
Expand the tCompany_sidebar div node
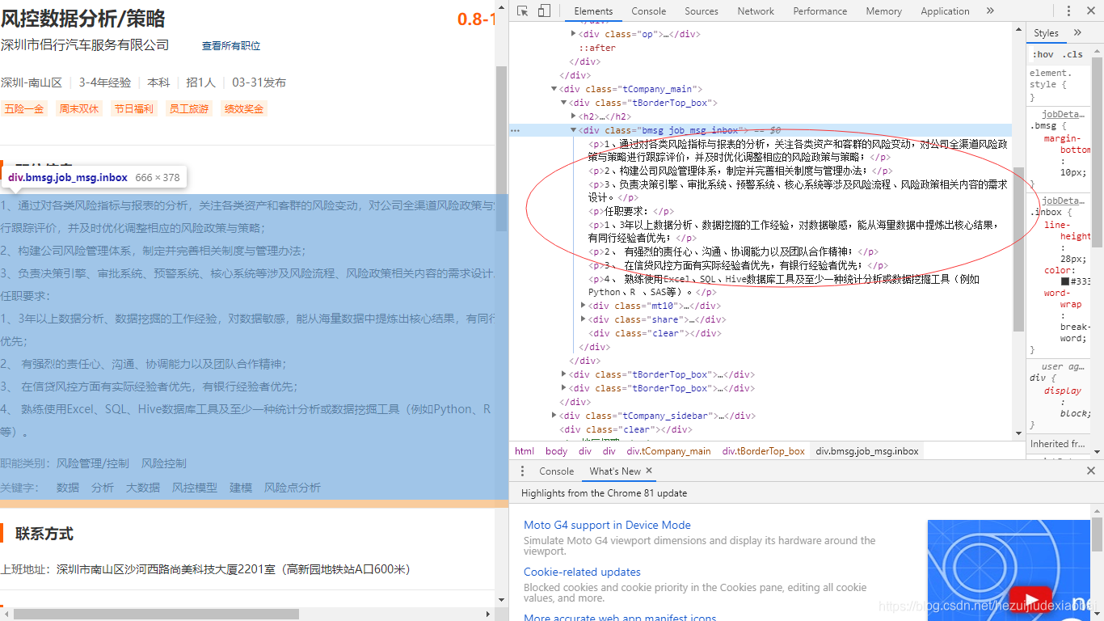pos(554,416)
